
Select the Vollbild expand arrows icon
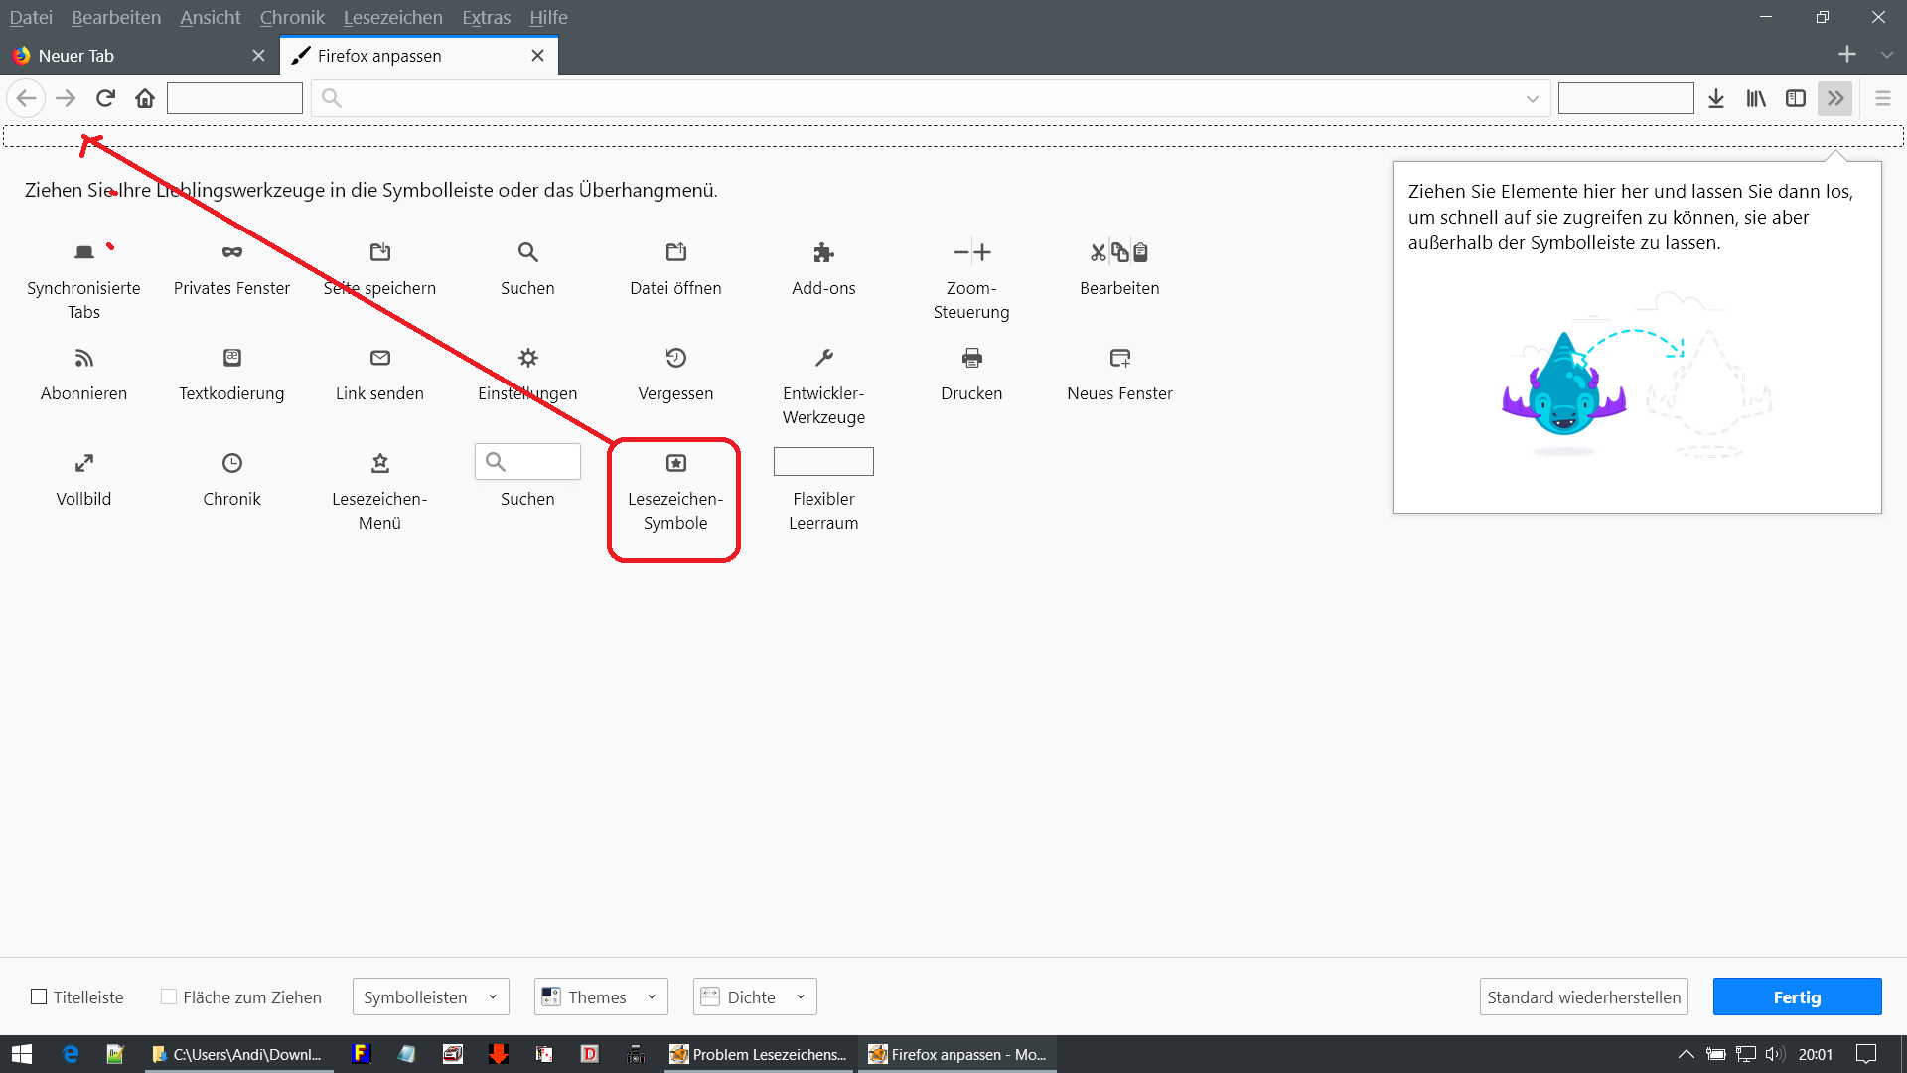point(83,463)
